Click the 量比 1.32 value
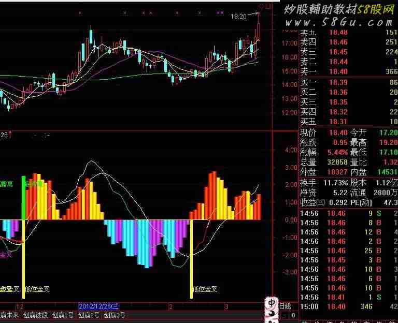398x323 pixels. pos(391,162)
